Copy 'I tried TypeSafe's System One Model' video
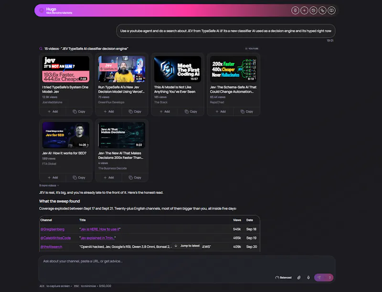This screenshot has width=382, height=292. coord(79,111)
